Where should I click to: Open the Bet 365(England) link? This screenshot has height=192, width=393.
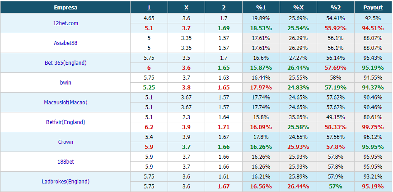click(x=65, y=63)
